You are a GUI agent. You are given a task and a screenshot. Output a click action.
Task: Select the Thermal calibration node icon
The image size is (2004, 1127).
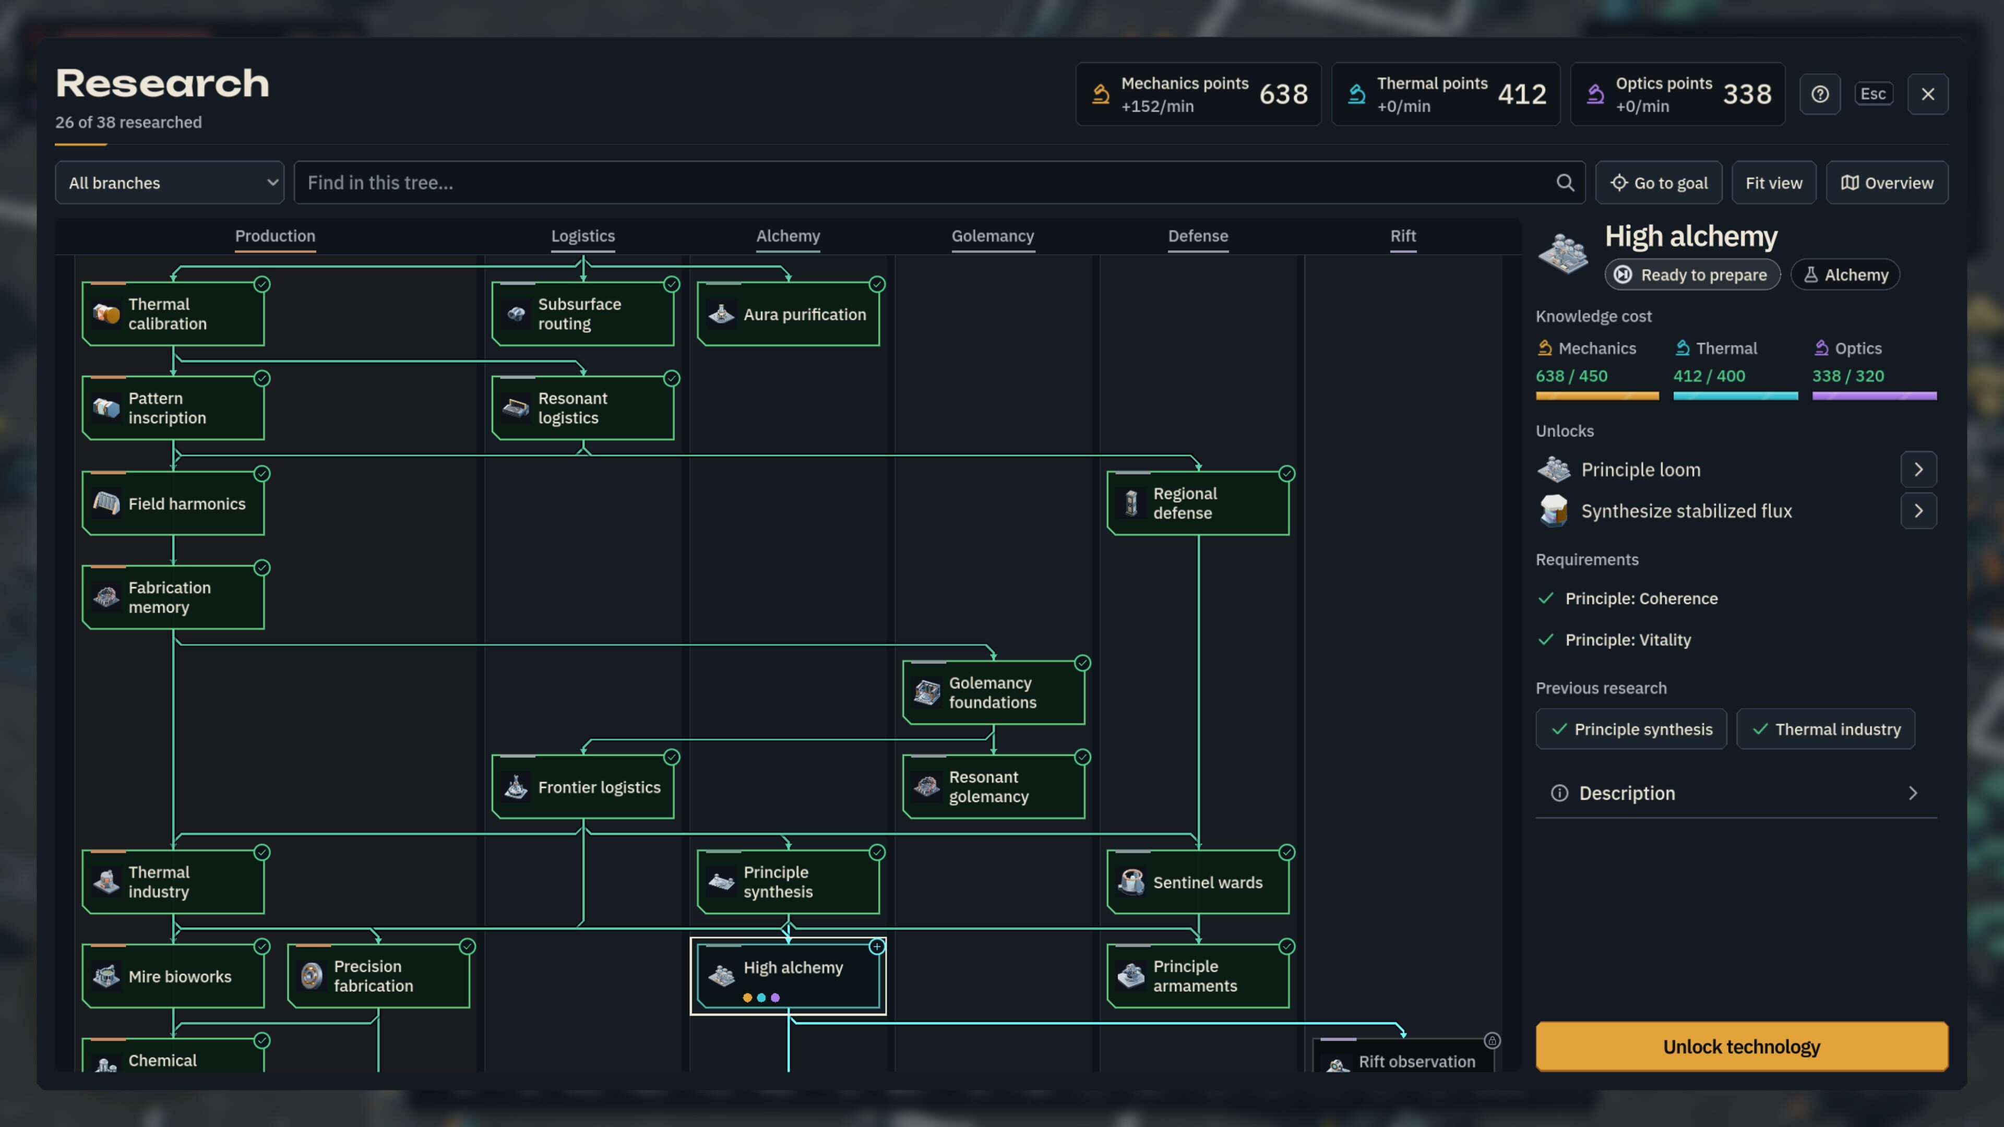pos(106,314)
